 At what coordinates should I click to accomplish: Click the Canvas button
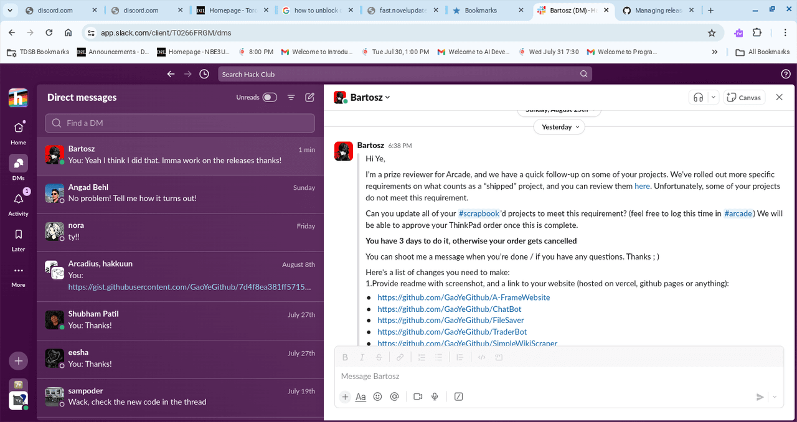tap(744, 97)
